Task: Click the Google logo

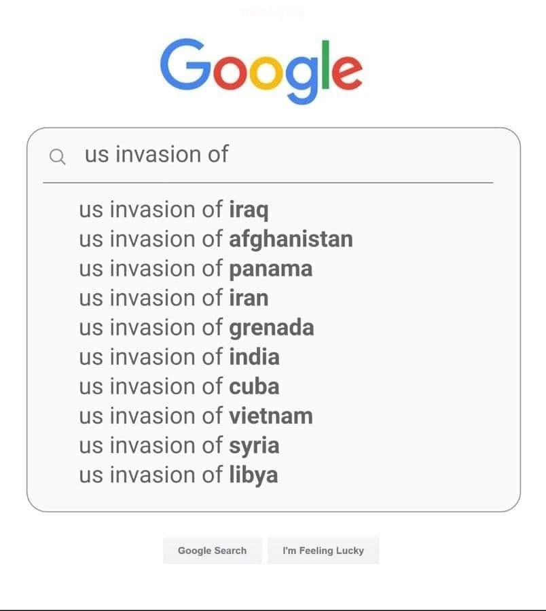Action: coord(261,70)
